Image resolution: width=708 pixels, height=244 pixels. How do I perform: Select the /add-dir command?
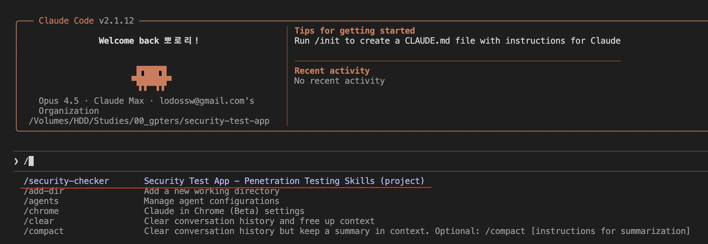pyautogui.click(x=44, y=191)
